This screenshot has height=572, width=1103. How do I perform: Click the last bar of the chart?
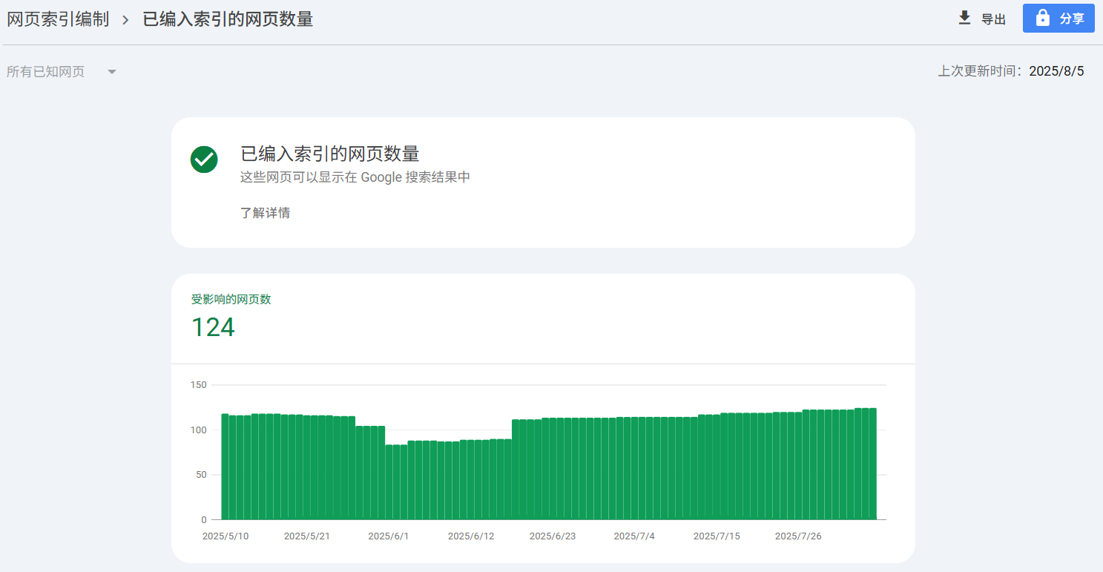(873, 464)
